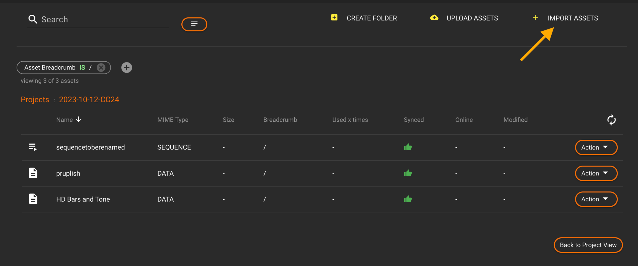The image size is (638, 266).
Task: Open the 2023-10-12-CC24 project link
Action: [89, 100]
